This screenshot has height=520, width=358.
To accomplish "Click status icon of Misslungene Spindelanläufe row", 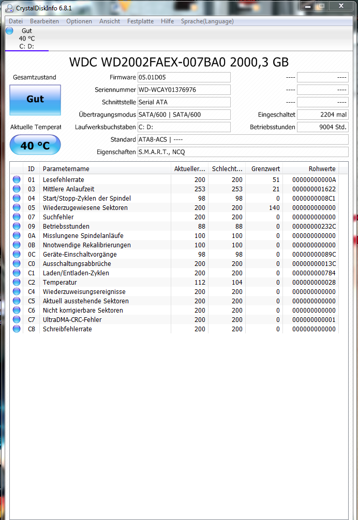I will click(x=17, y=235).
